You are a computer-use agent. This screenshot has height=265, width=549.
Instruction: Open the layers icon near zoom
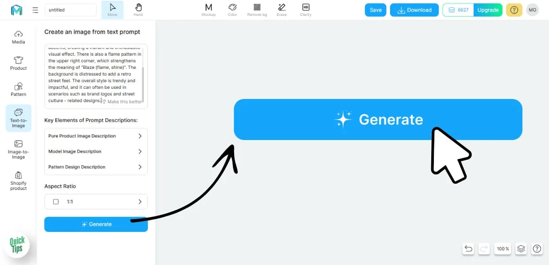(521, 249)
